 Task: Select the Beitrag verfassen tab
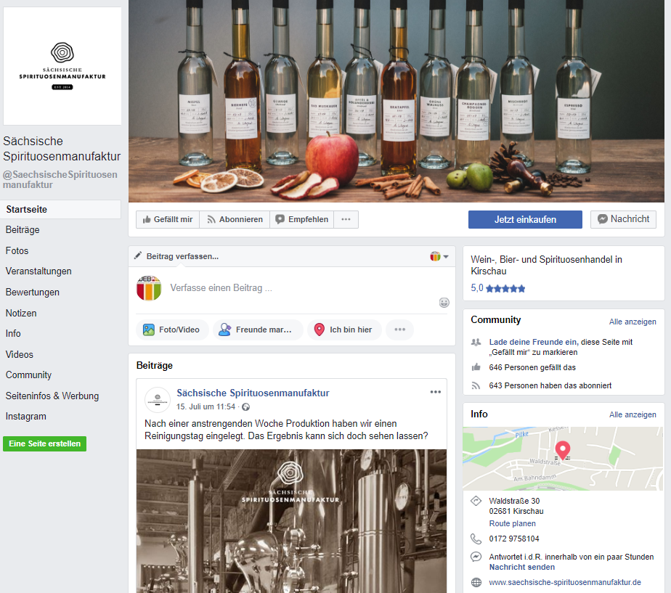point(176,256)
